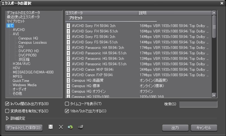Image resolution: width=226 pixels, height=136 pixels.
Task: Click film icon of AVCHD Sony FH 59.94i 5.1ch
Action: (x=68, y=31)
